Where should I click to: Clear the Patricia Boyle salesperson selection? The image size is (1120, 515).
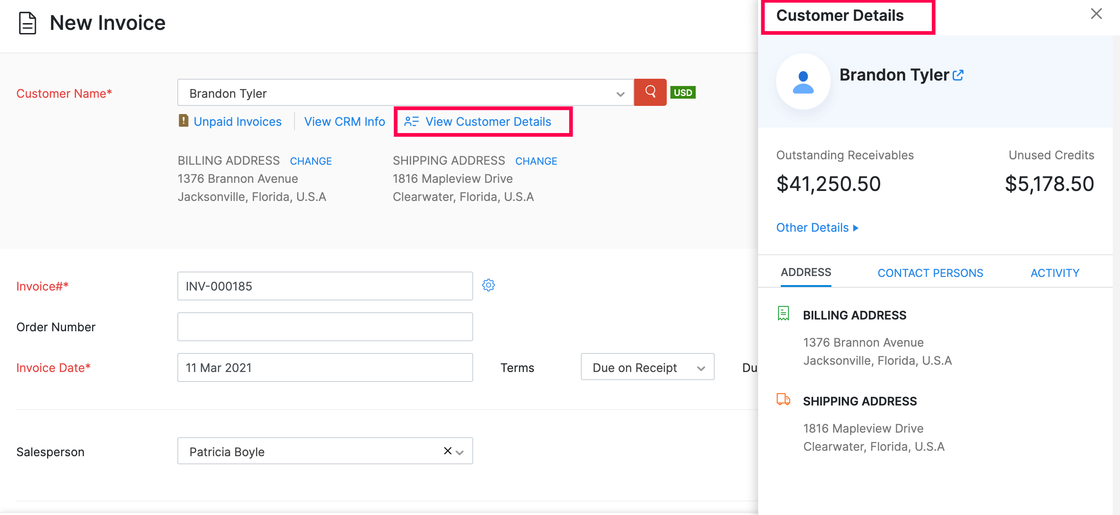click(x=447, y=451)
